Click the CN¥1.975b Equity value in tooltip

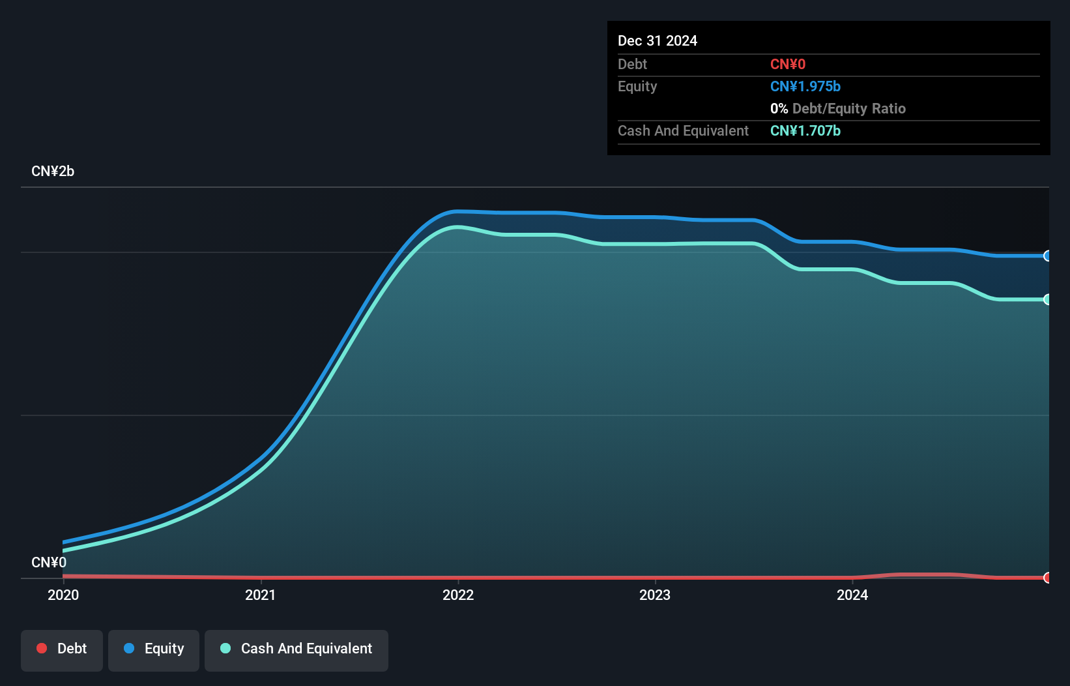(x=805, y=86)
